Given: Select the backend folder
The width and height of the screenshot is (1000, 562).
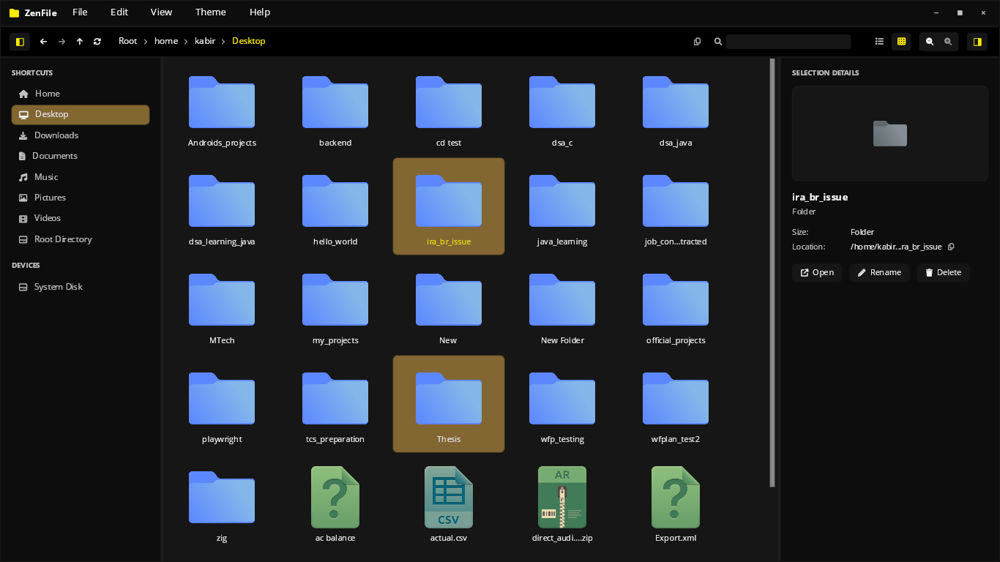Looking at the screenshot, I should click(x=335, y=108).
